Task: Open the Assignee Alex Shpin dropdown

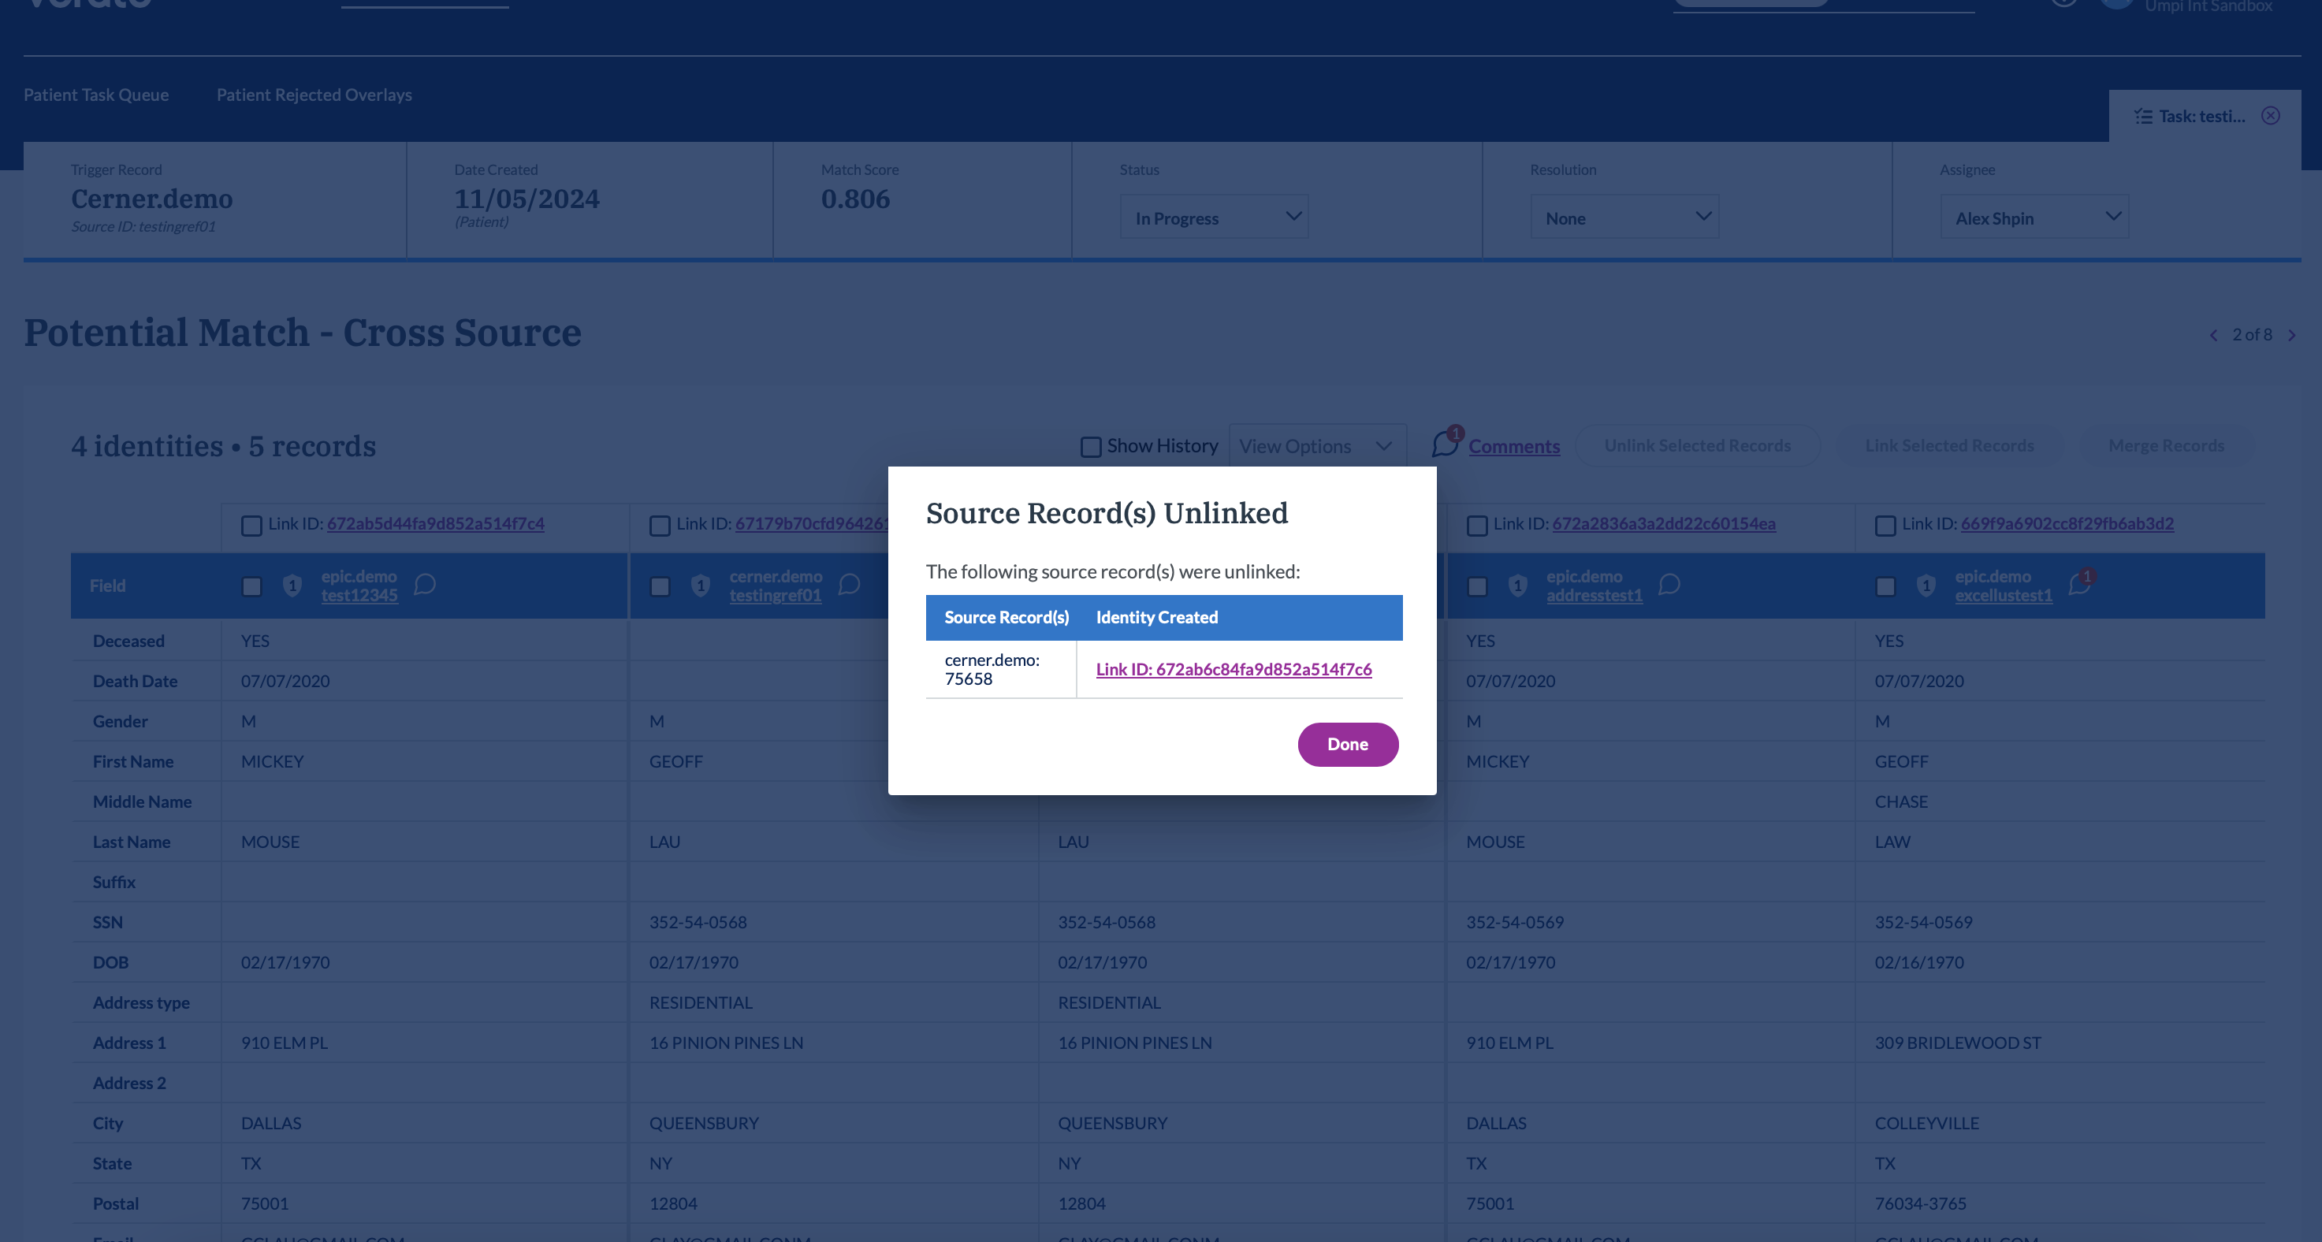Action: coord(2034,218)
